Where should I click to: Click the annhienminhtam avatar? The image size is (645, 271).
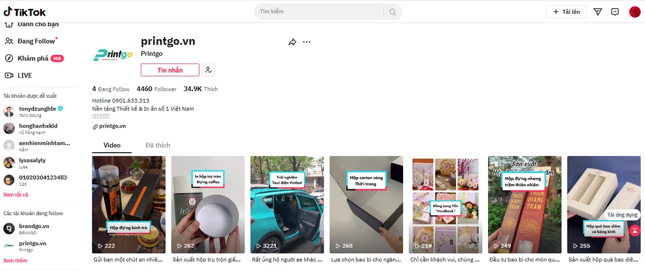point(9,146)
